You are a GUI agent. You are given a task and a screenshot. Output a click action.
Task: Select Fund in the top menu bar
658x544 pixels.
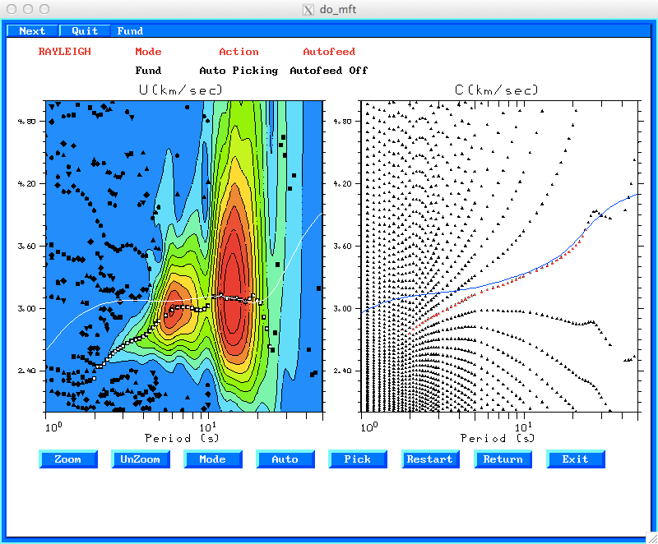coord(130,31)
